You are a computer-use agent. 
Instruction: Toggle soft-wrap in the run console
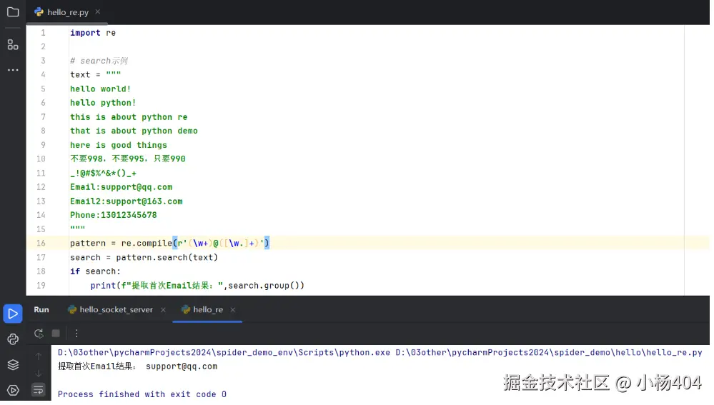(39, 390)
